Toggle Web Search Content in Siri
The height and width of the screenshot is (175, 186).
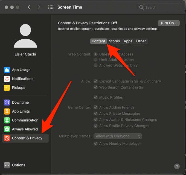[95, 87]
